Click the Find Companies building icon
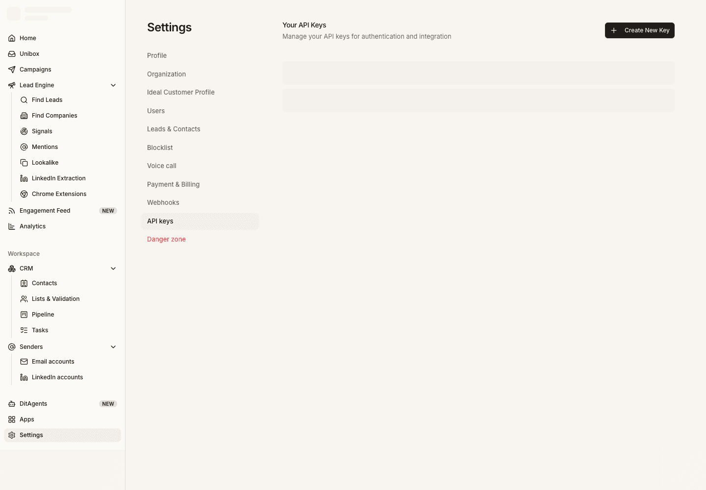The image size is (706, 490). [24, 116]
